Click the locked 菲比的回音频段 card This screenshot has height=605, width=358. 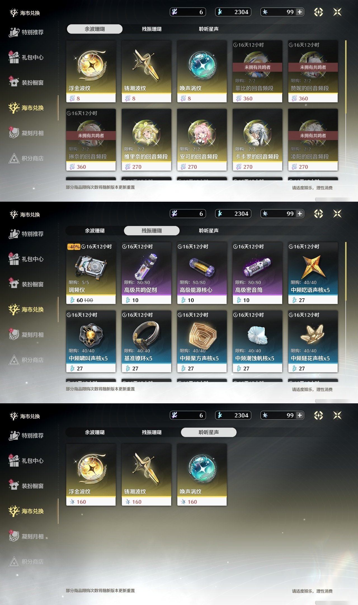pyautogui.click(x=257, y=71)
